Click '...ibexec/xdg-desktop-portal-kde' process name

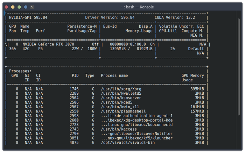(137, 120)
